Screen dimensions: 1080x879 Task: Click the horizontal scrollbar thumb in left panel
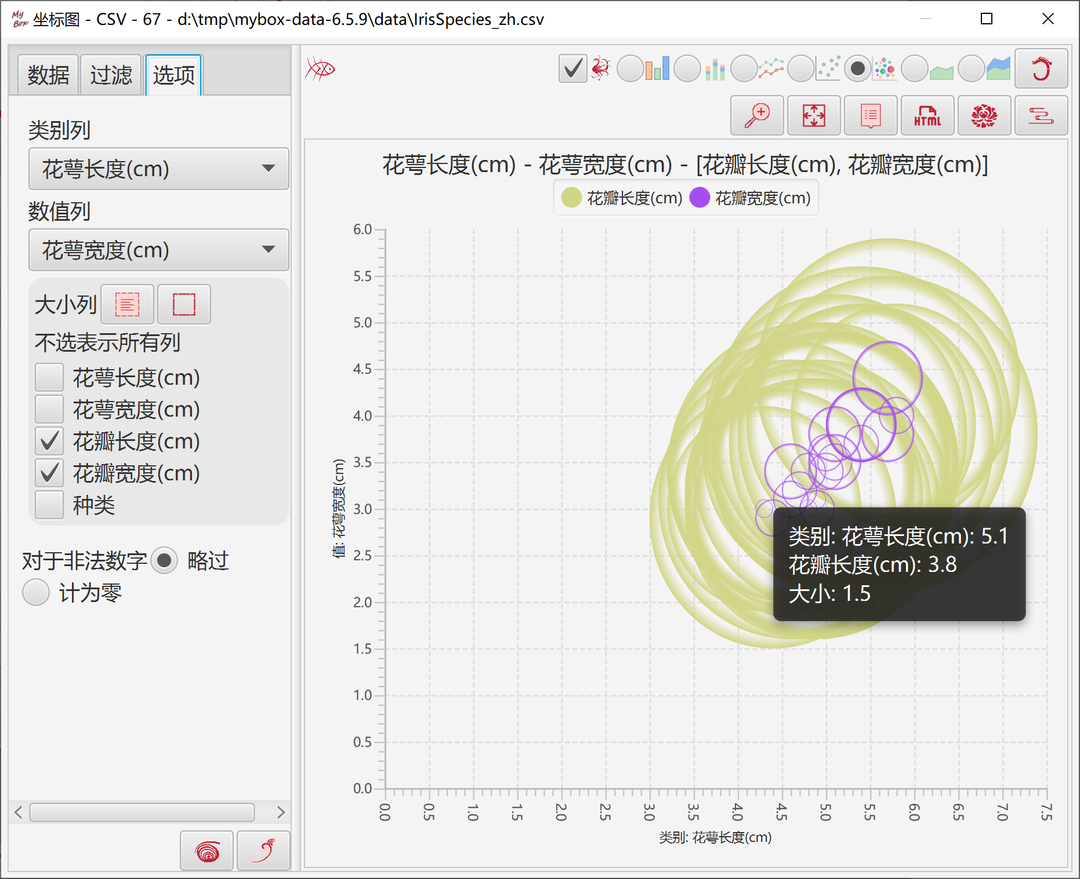142,812
